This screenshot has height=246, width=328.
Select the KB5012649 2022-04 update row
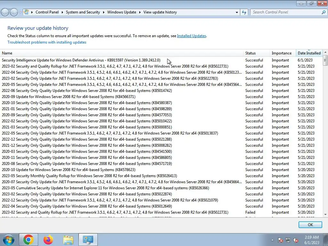coord(161,206)
